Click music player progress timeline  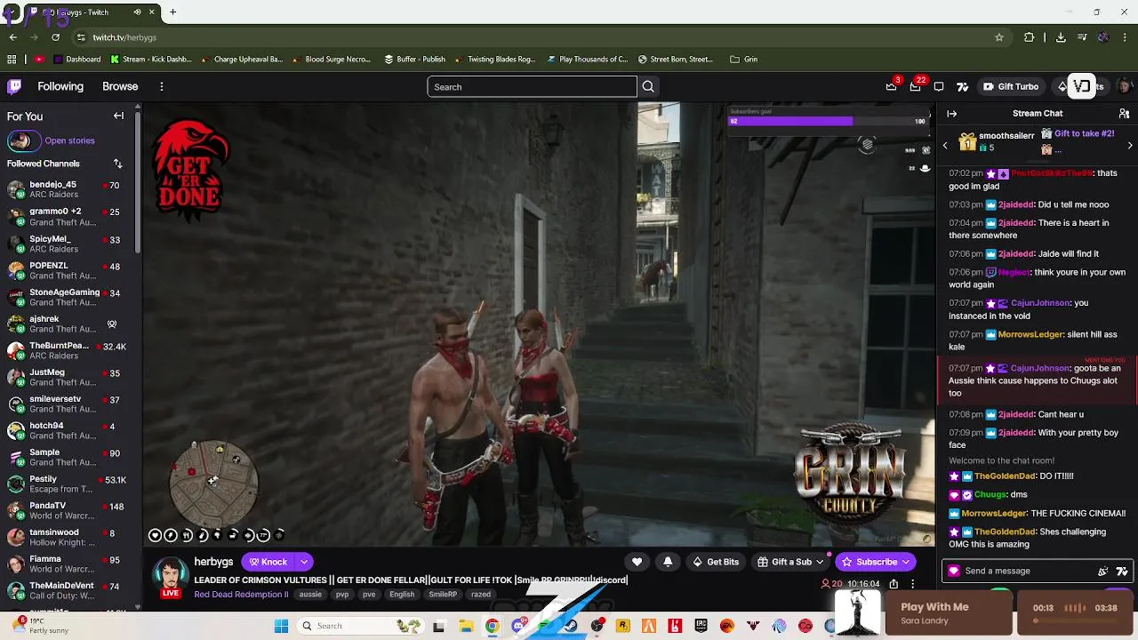click(1074, 621)
